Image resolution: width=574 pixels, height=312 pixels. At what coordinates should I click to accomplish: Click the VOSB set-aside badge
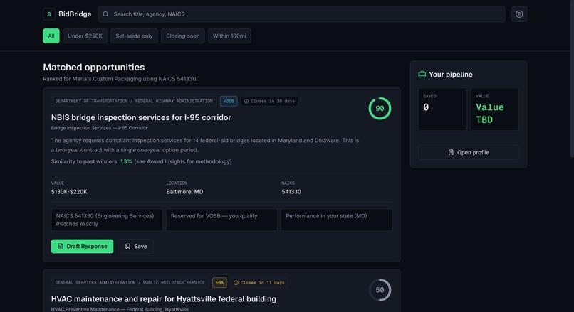coord(229,101)
